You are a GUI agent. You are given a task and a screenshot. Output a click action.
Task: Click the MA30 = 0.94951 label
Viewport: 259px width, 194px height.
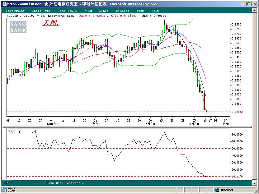pos(124,16)
